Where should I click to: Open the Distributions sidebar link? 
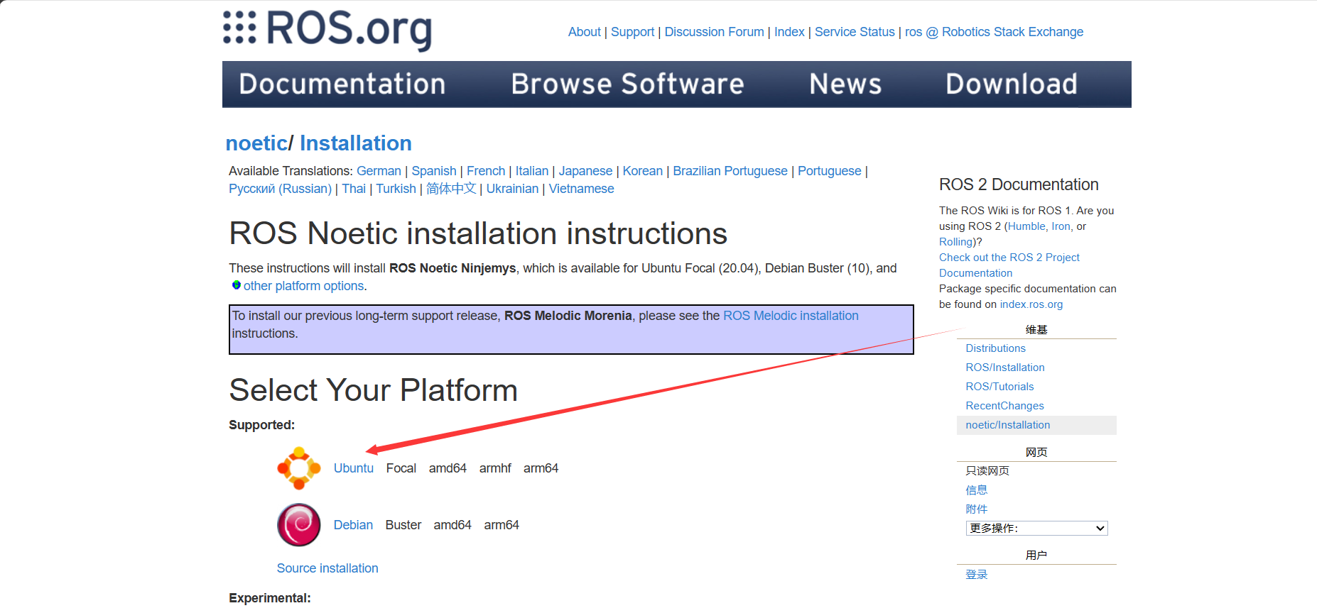(995, 348)
